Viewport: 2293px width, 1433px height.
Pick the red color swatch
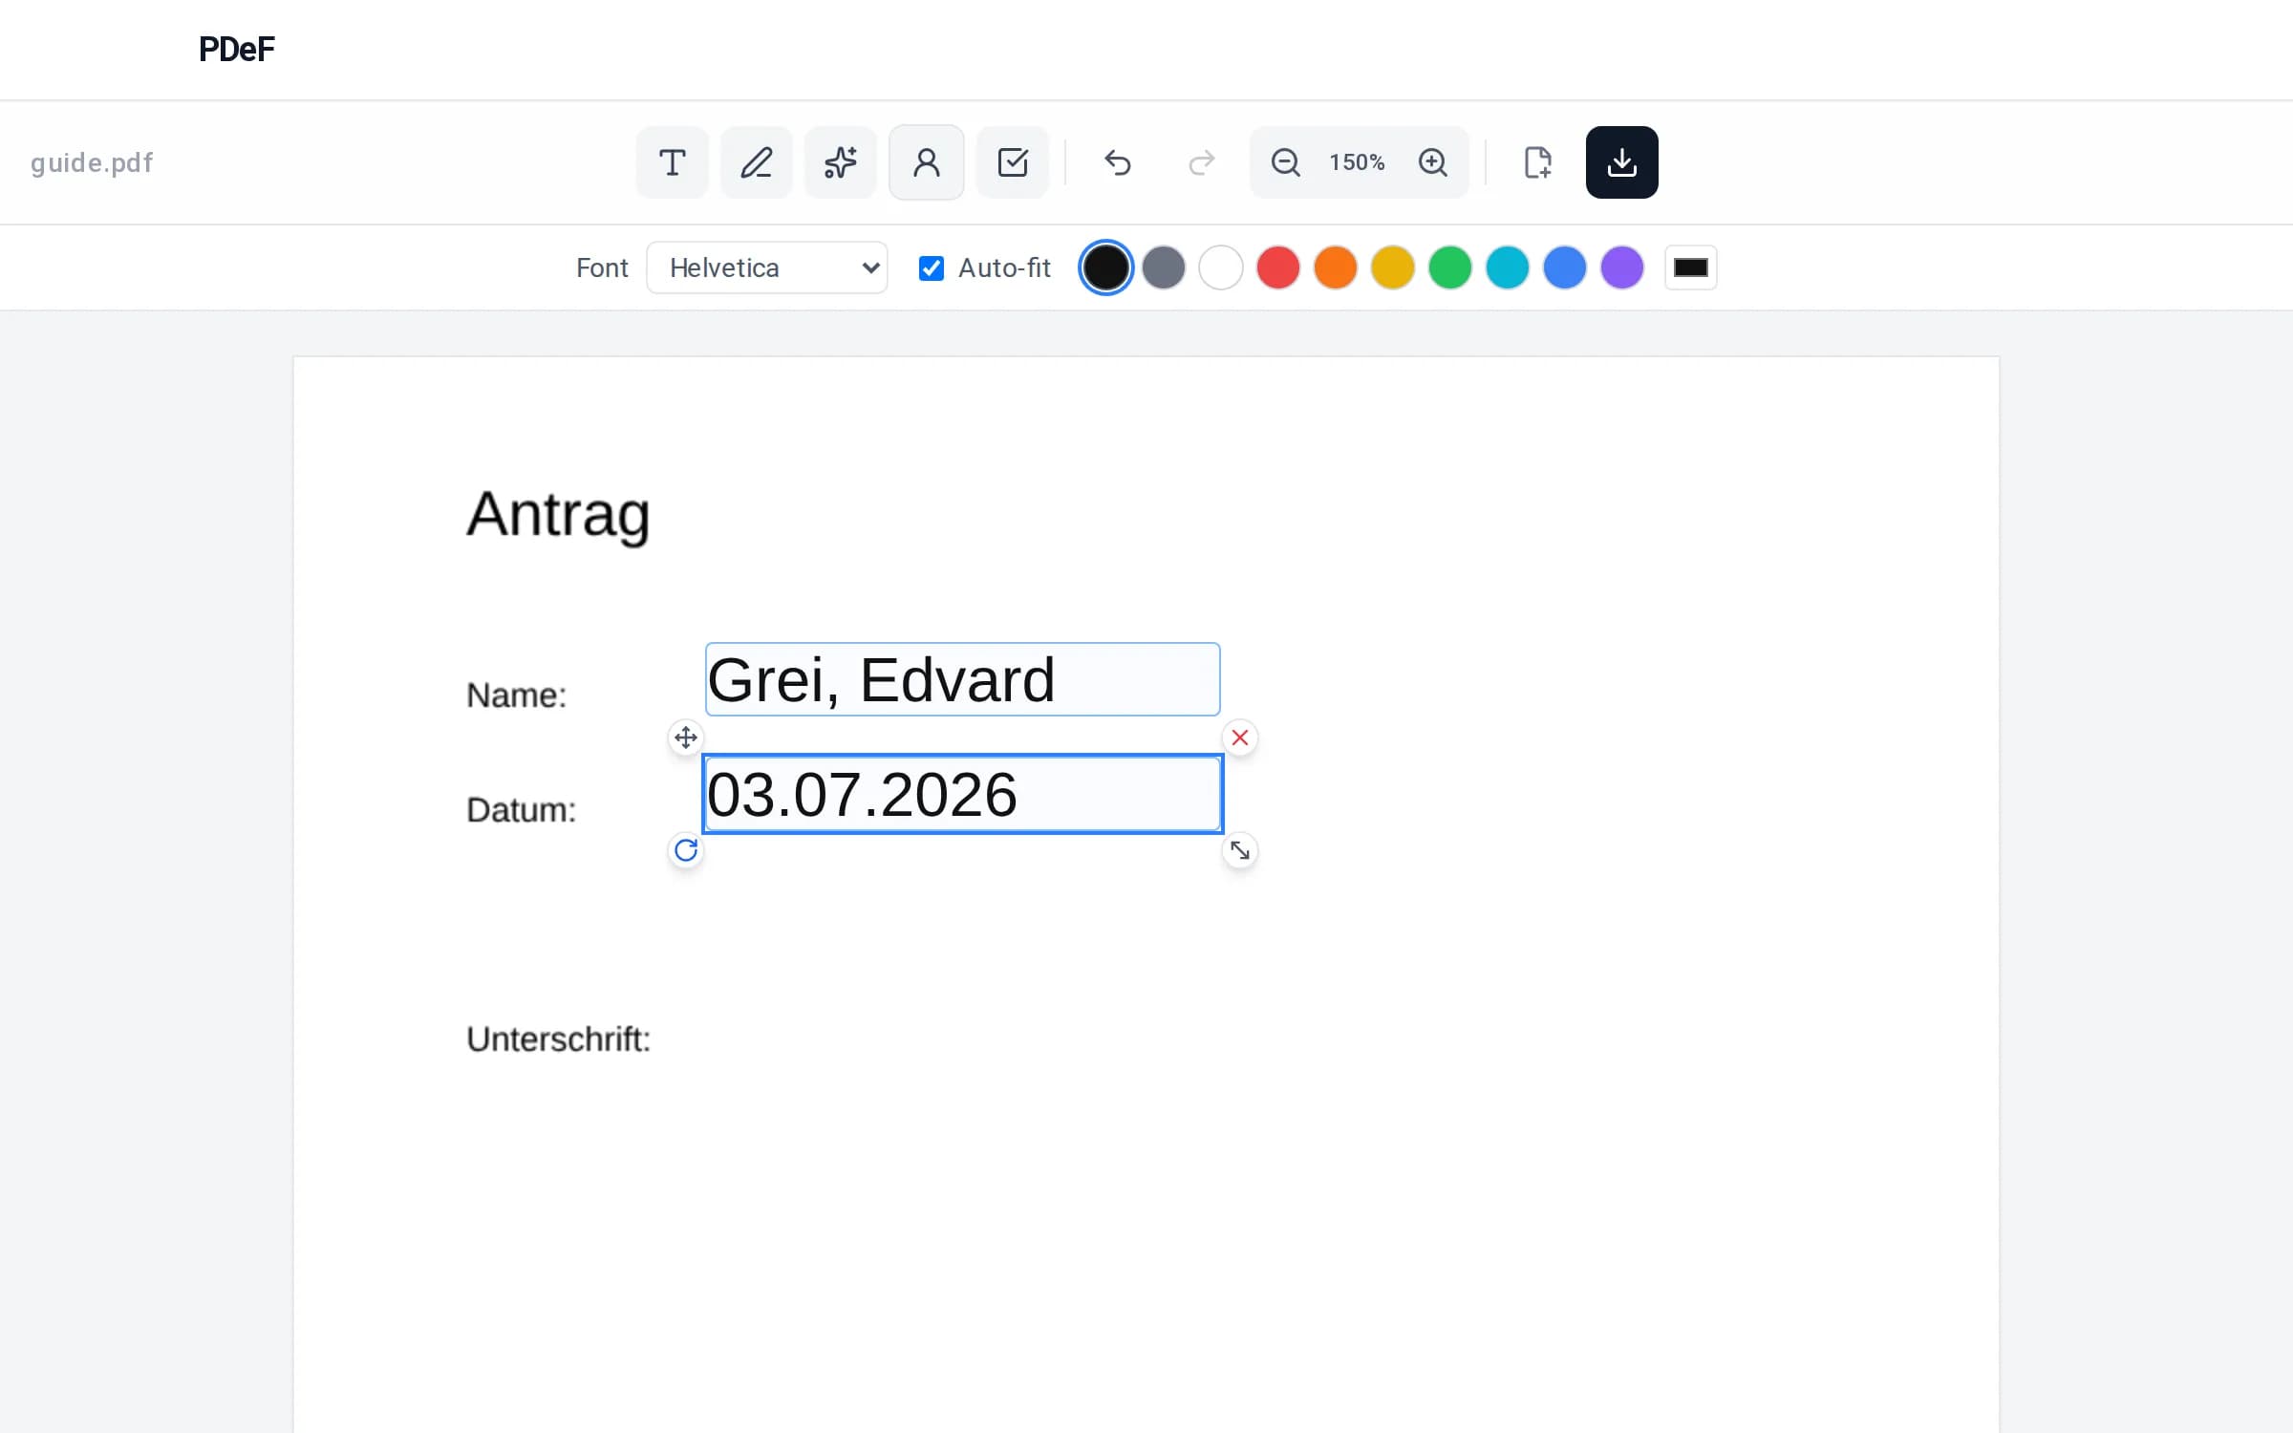point(1277,267)
